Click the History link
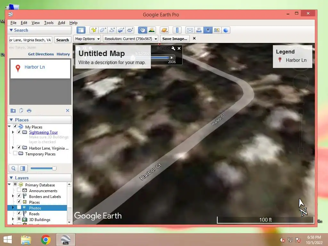This screenshot has width=328, height=246. pos(63,54)
